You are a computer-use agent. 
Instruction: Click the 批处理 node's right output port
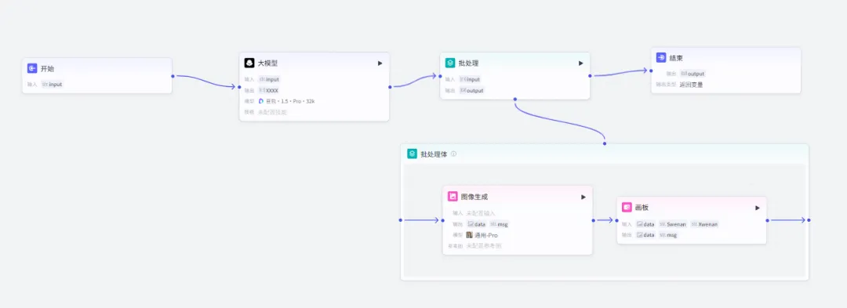click(x=590, y=76)
